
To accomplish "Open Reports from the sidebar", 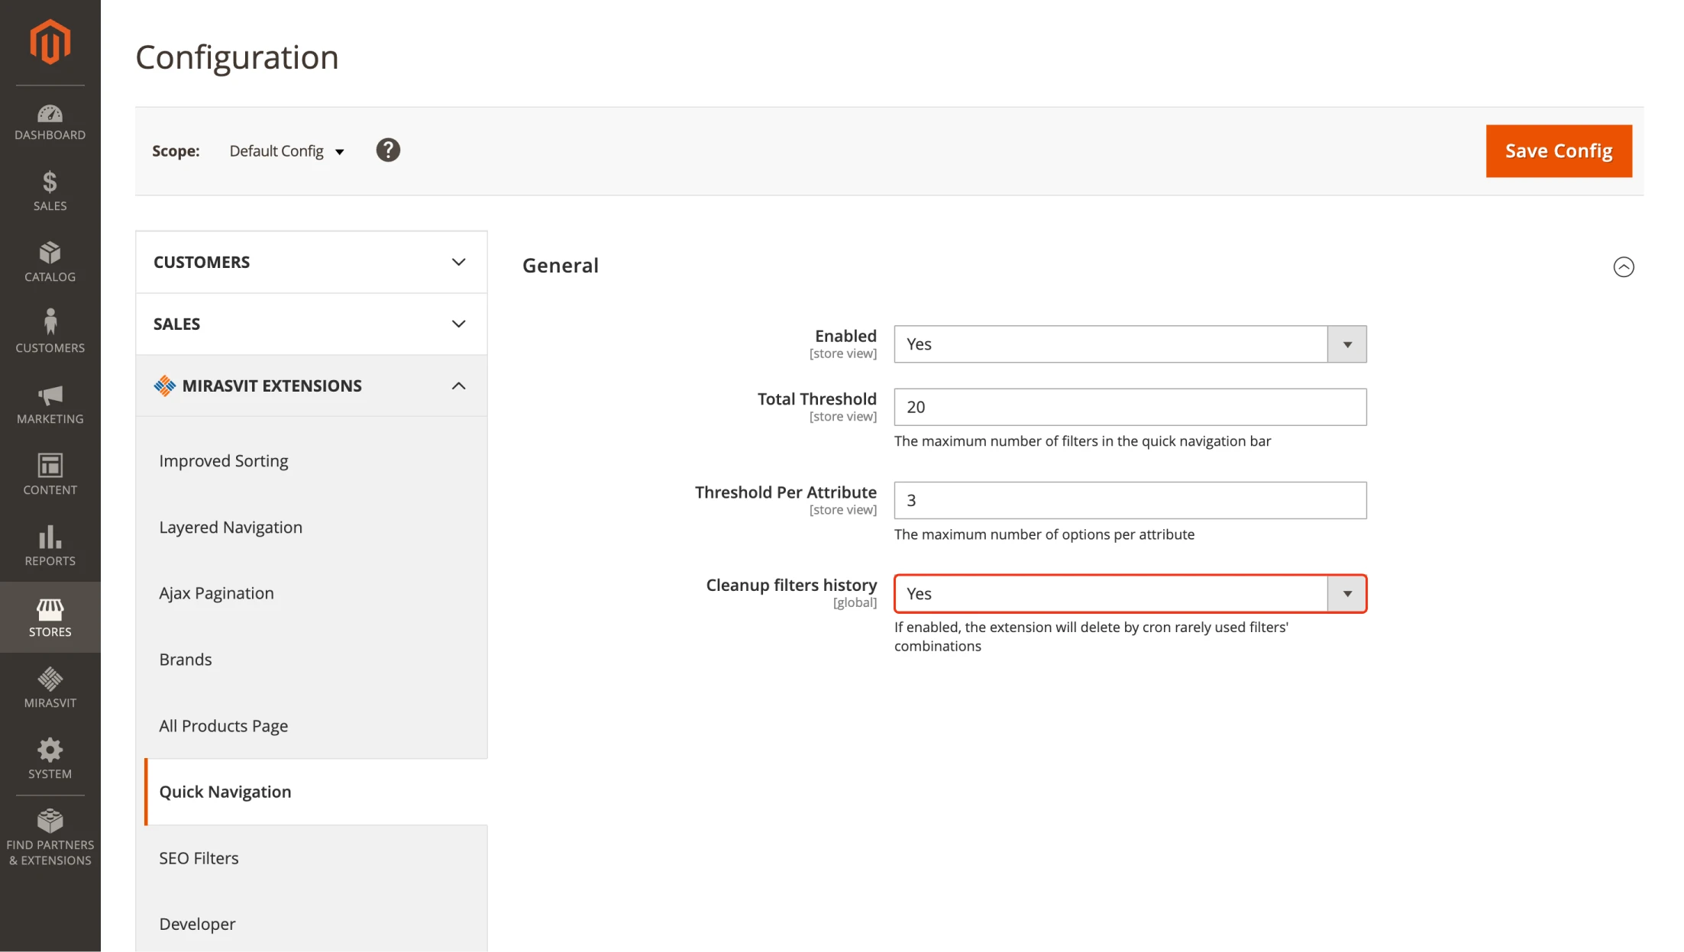I will point(49,544).
